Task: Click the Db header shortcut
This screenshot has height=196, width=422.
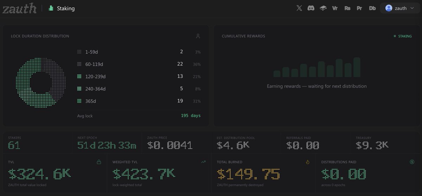Action: [x=372, y=8]
